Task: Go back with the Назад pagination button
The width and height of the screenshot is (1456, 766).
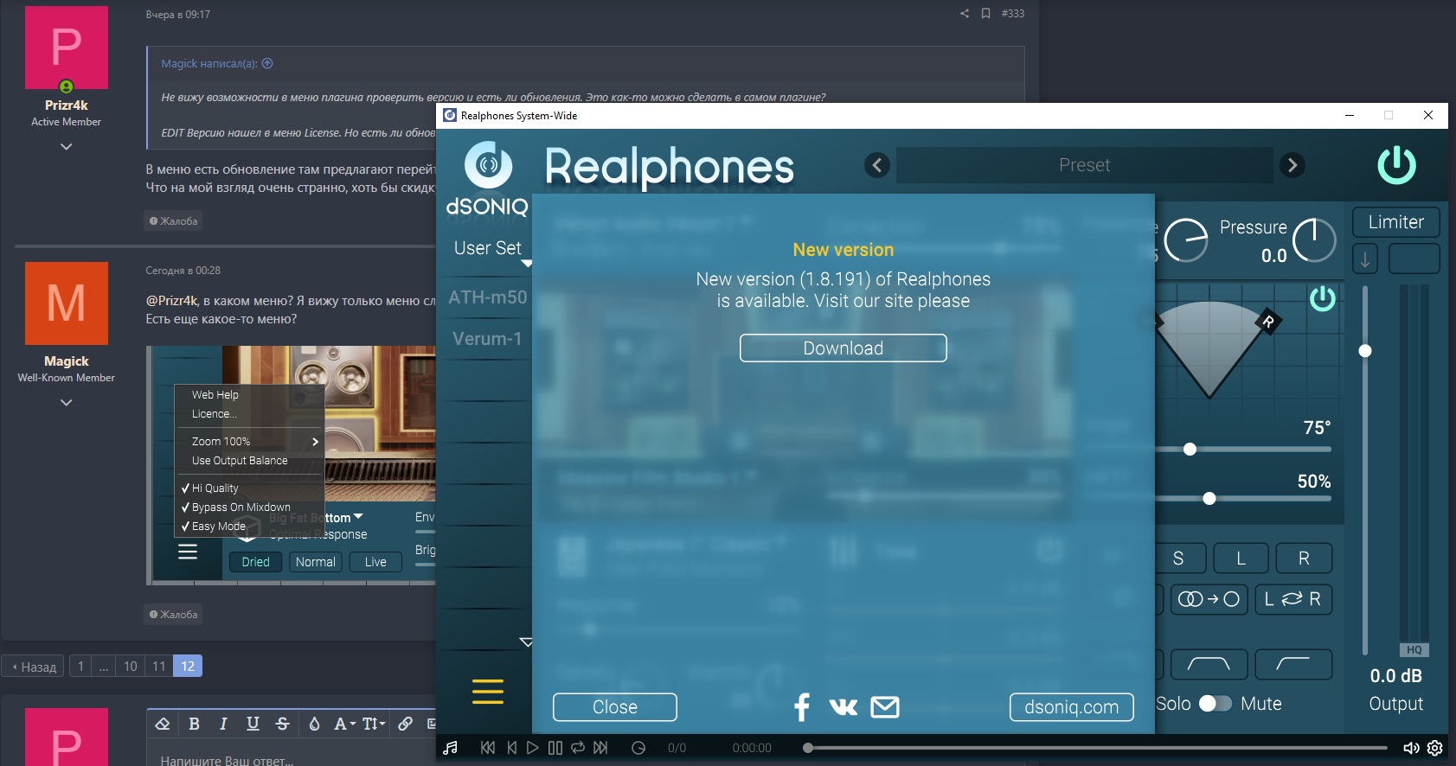Action: [33, 667]
